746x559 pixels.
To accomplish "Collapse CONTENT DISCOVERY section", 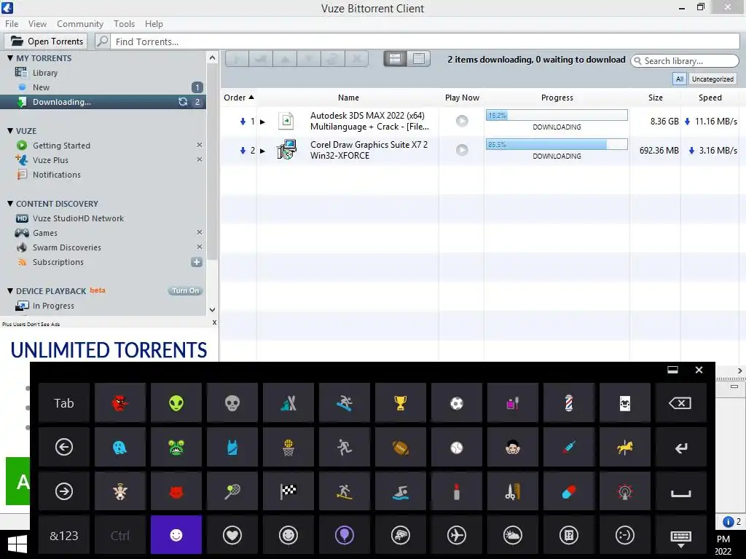I will click(x=10, y=204).
